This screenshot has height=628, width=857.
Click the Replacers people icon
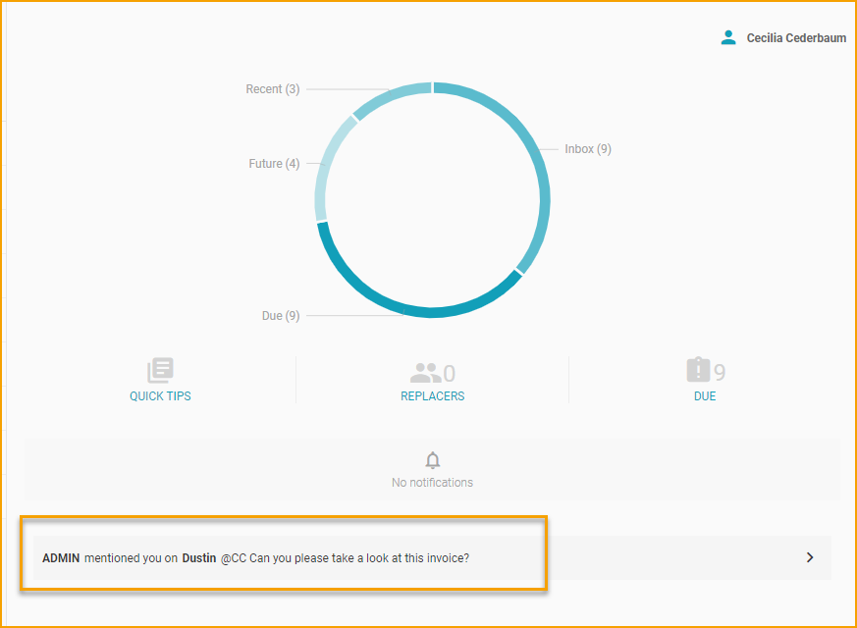pos(427,371)
